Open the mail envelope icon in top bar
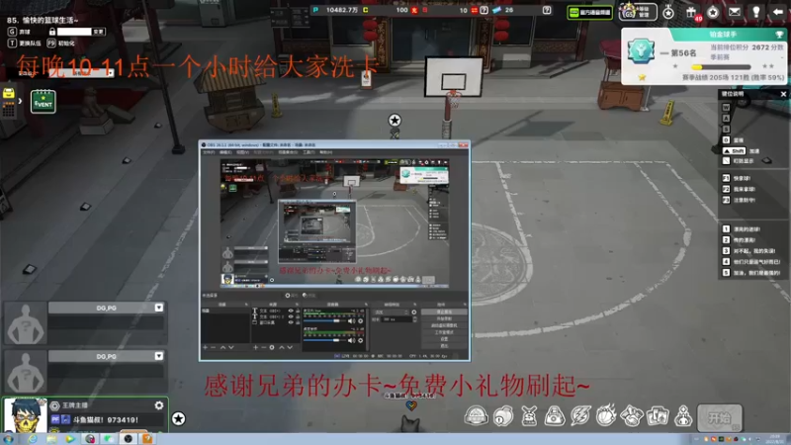The width and height of the screenshot is (791, 445). (735, 12)
